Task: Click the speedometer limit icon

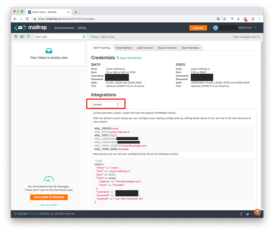Action: 49,179
